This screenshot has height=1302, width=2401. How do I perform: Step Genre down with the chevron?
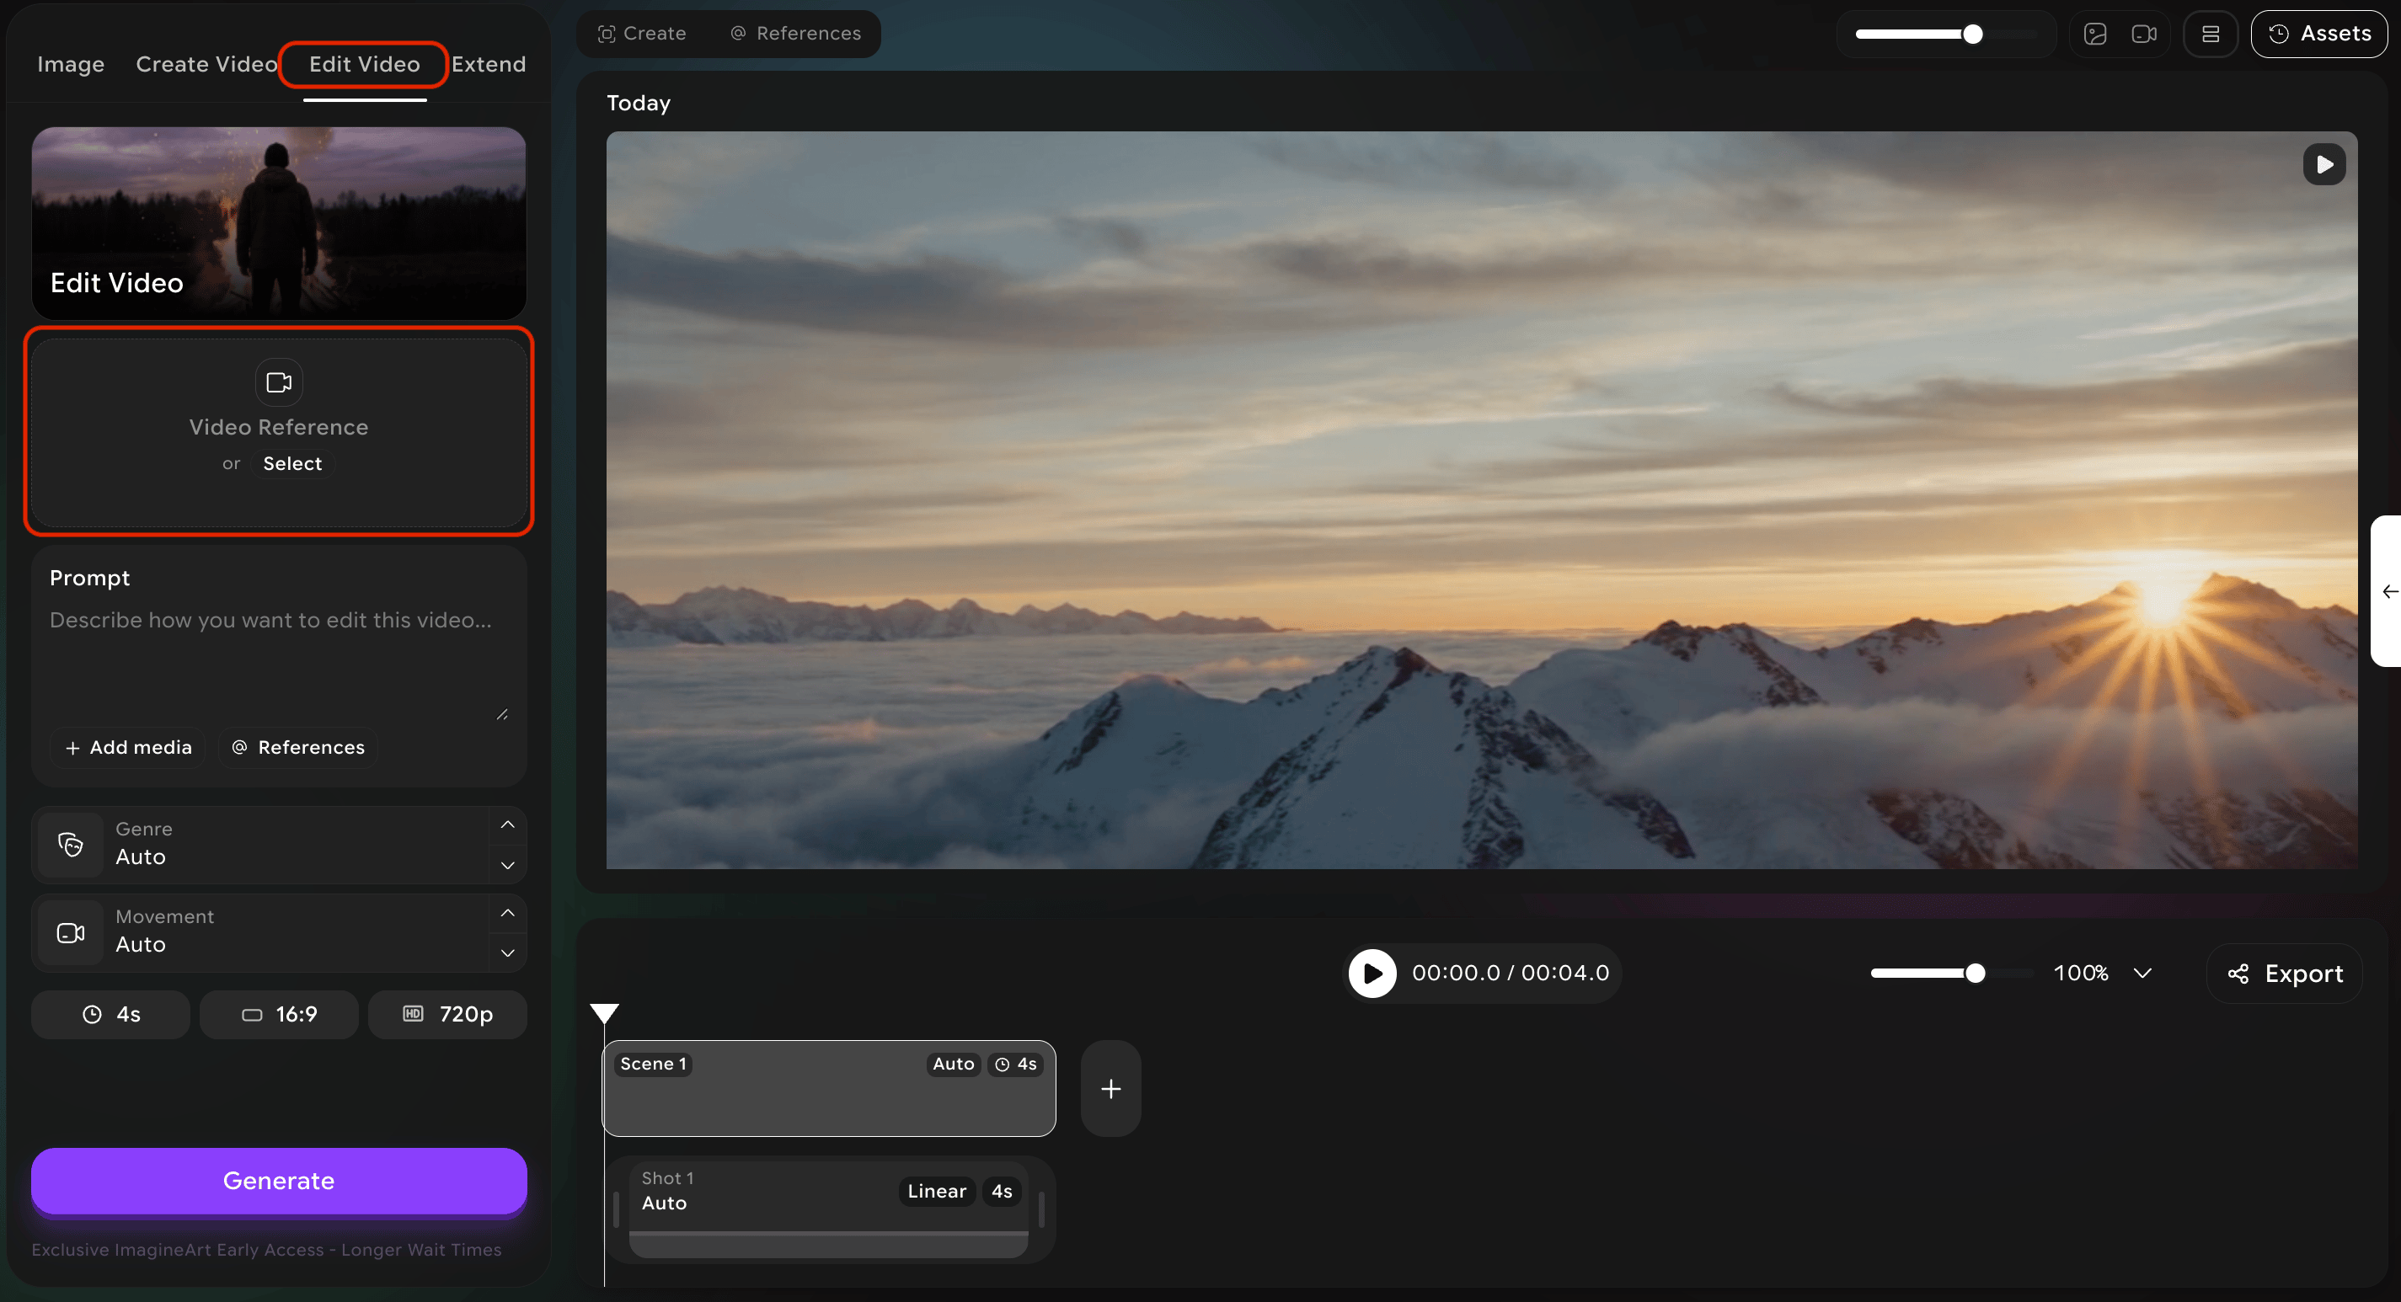tap(507, 866)
